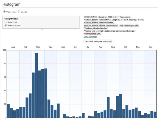Click the 'Visa bara säker bestämning' tag
The image size is (160, 120).
[x=96, y=28]
